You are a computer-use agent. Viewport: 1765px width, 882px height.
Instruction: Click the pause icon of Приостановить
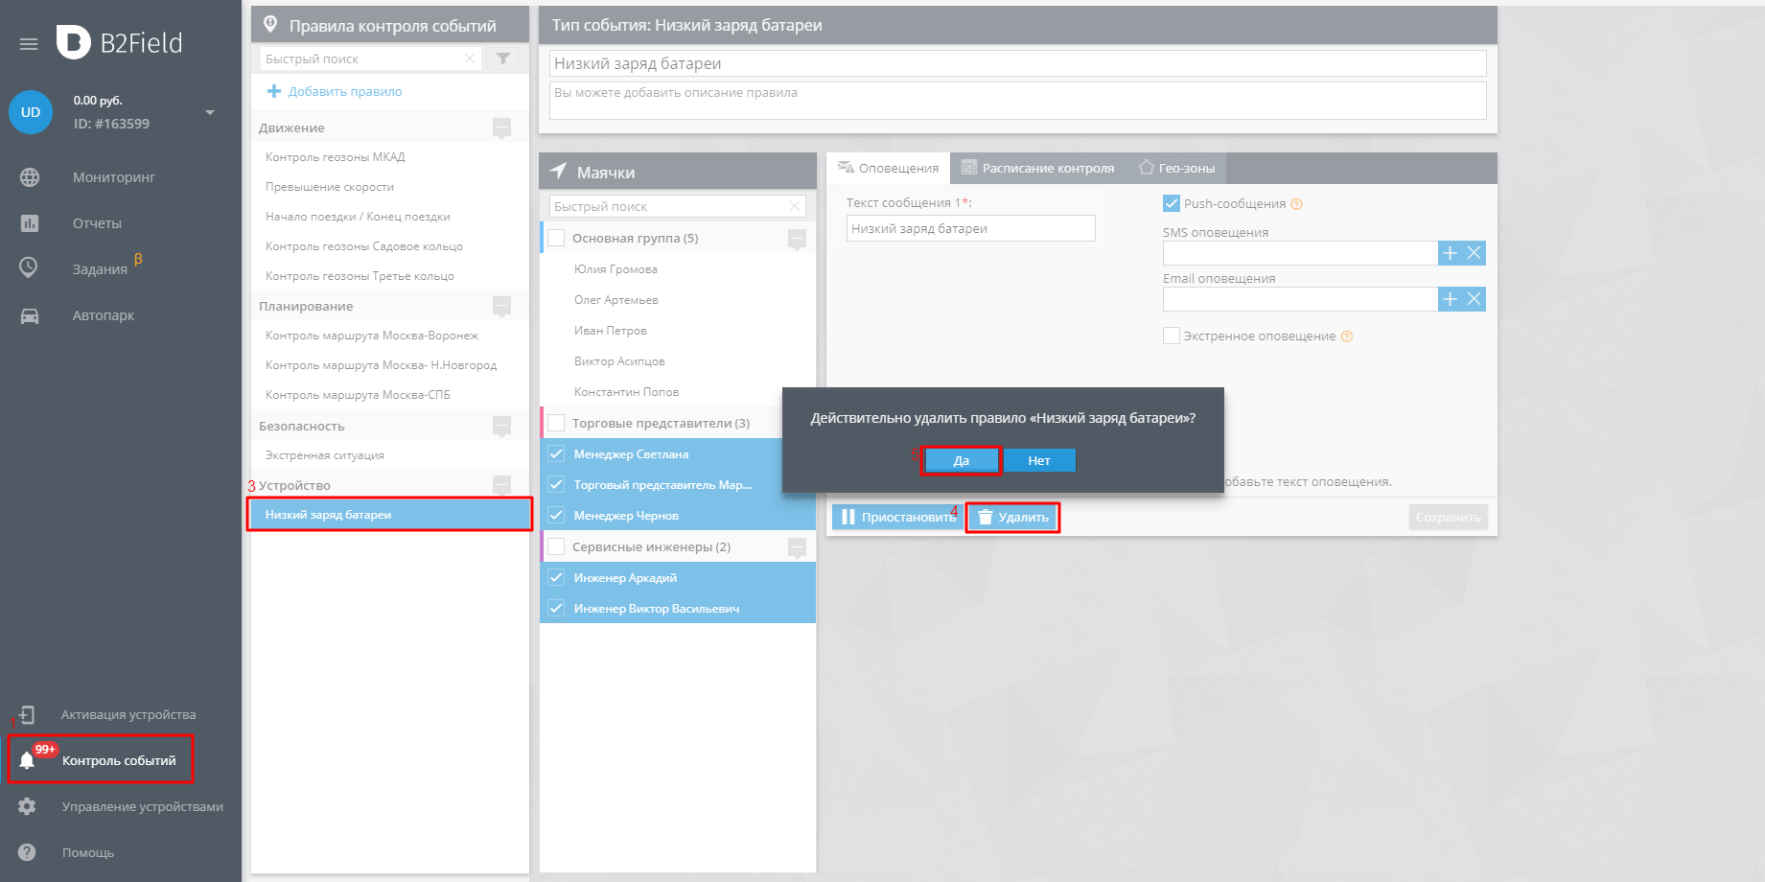click(x=848, y=518)
